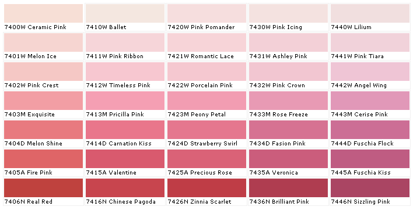Select the 7406N Real Red swatch
The width and height of the screenshot is (413, 210).
tap(44, 188)
